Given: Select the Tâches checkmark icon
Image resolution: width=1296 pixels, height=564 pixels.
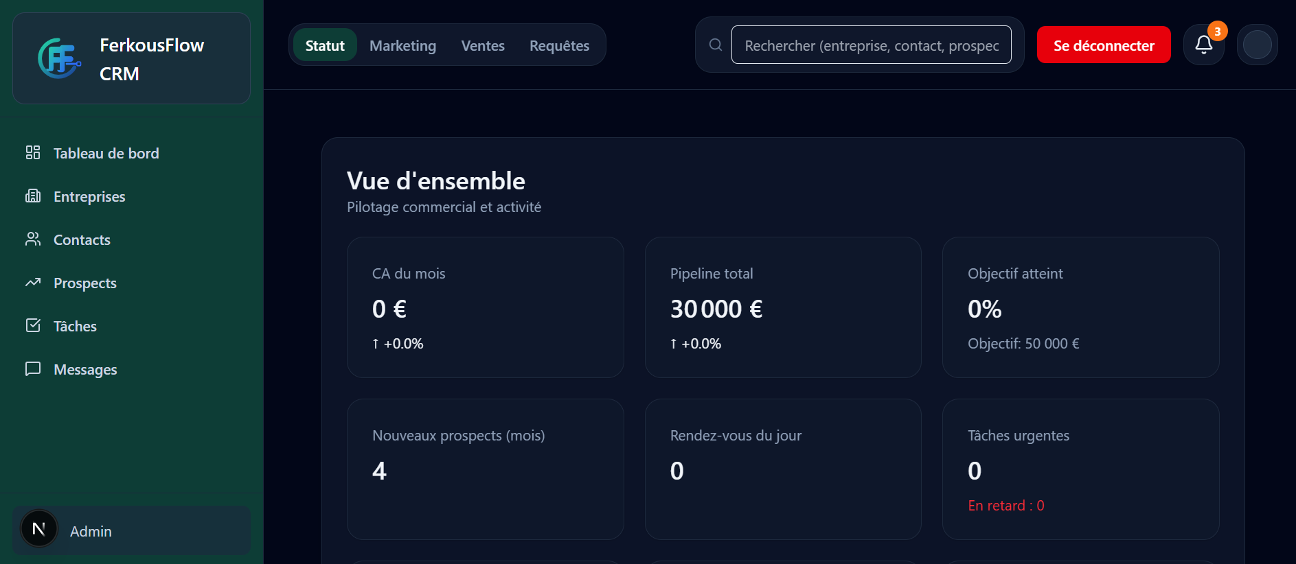Looking at the screenshot, I should [x=32, y=325].
